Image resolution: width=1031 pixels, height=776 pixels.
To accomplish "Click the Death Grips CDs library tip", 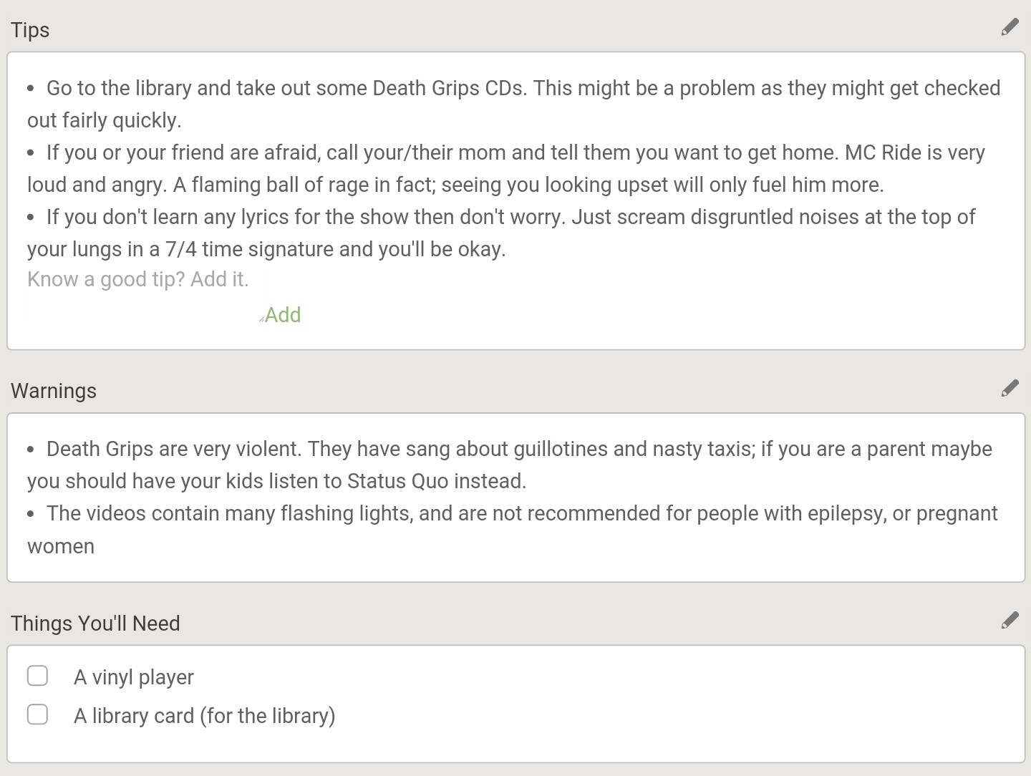I will [514, 104].
